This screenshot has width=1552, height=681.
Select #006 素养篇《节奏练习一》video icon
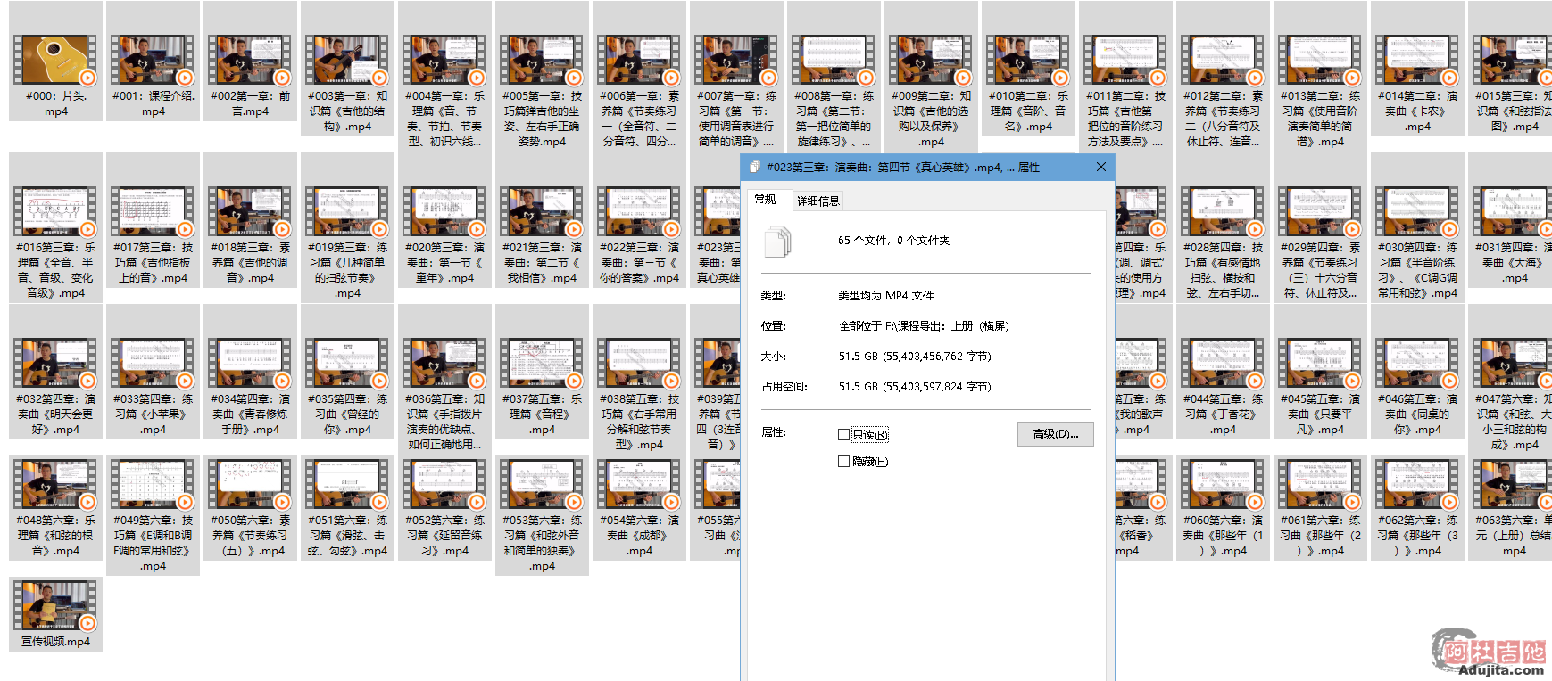pyautogui.click(x=639, y=60)
